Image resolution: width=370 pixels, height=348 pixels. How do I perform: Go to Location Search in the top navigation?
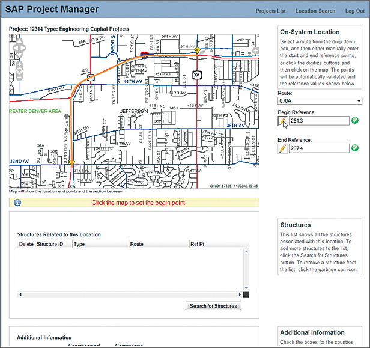point(315,11)
